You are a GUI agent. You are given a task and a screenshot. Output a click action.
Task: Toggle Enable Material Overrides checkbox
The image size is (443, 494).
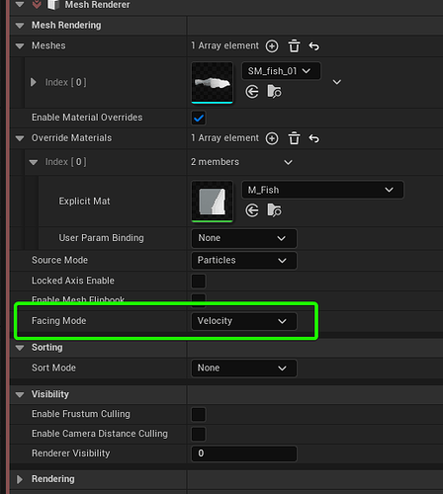click(x=199, y=118)
